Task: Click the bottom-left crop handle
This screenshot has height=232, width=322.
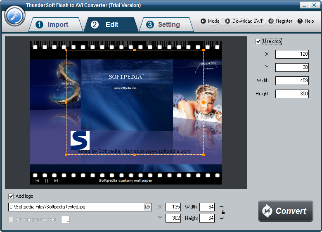Action: [x=66, y=155]
